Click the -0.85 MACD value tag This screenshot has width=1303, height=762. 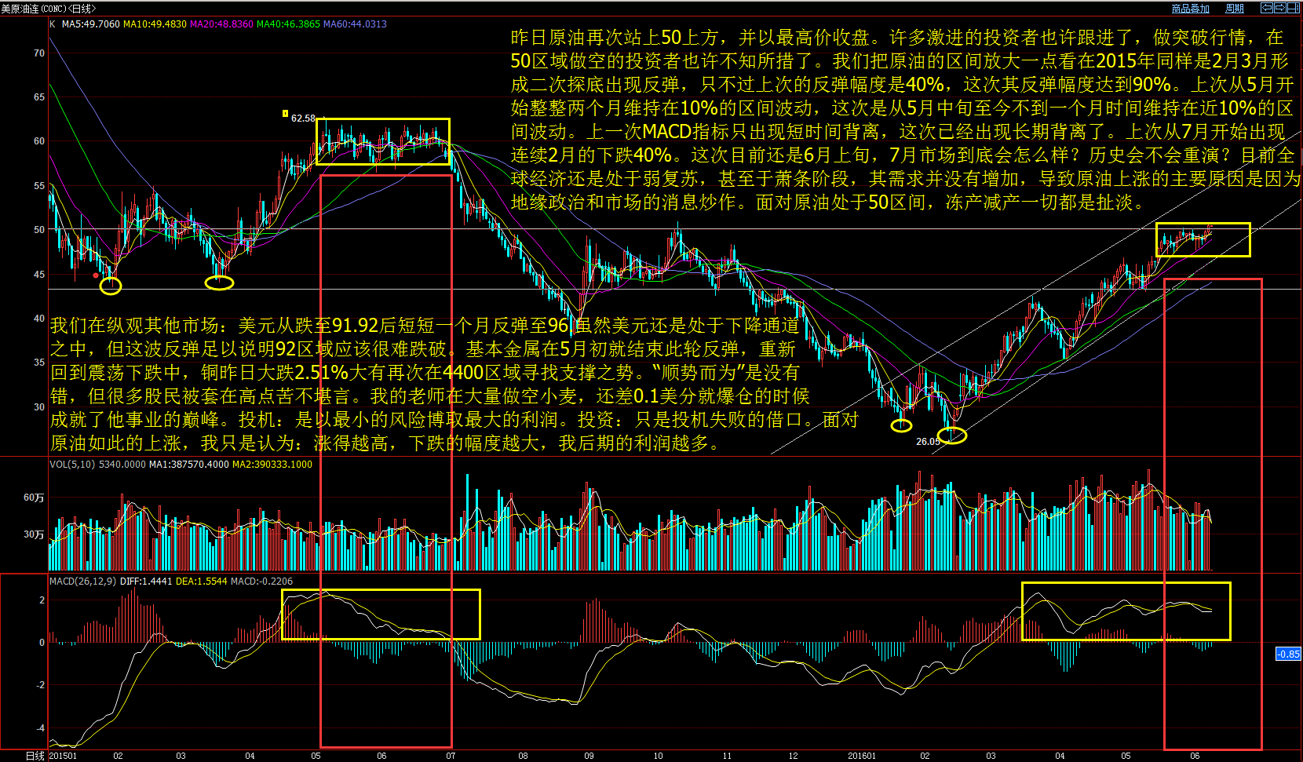[1288, 654]
